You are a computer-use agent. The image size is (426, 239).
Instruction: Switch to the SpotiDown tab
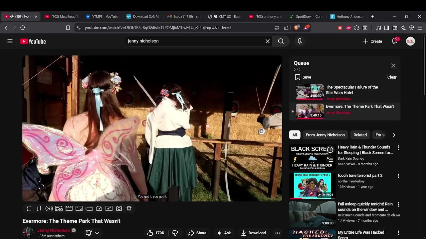[x=306, y=17]
